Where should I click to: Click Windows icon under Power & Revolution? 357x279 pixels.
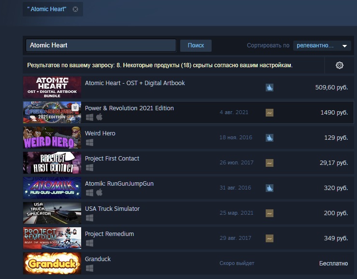tap(89, 117)
